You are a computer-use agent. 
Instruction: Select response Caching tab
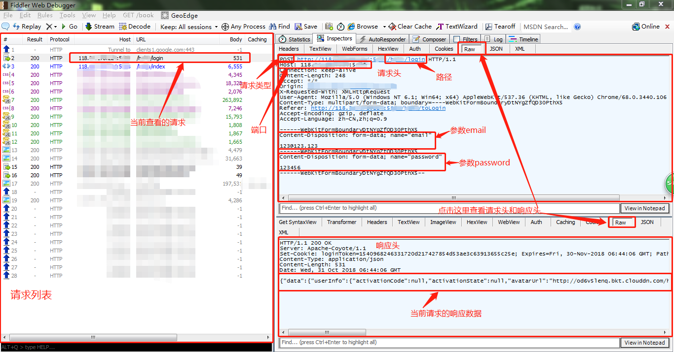click(x=565, y=222)
